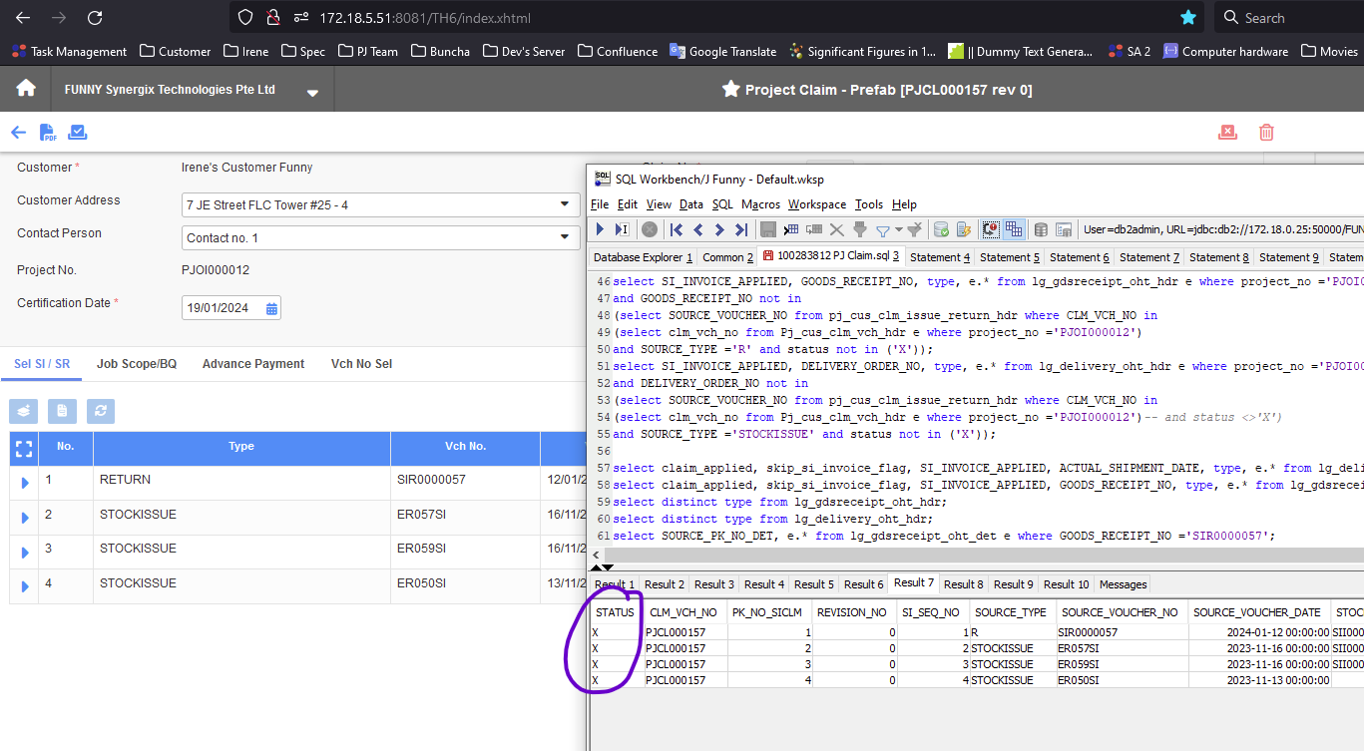Switch to the Job Scope/BQ tab
This screenshot has height=751, width=1364.
[x=136, y=364]
